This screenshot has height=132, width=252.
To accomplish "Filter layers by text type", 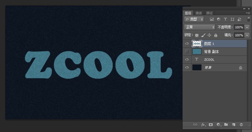I will [225, 19].
